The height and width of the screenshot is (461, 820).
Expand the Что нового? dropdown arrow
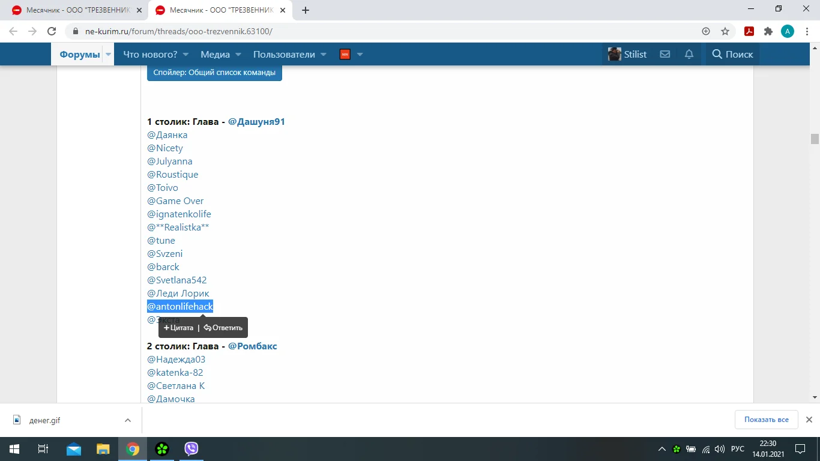click(186, 54)
